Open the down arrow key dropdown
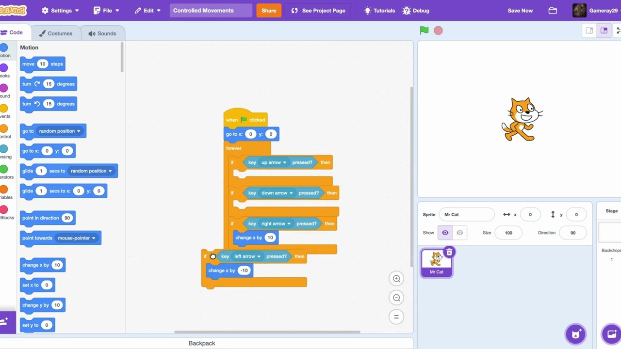 [277, 193]
